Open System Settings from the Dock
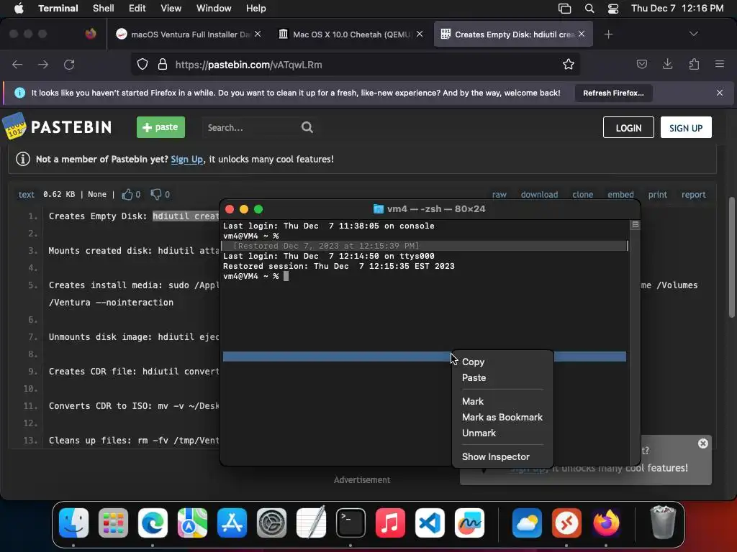 coord(271,523)
